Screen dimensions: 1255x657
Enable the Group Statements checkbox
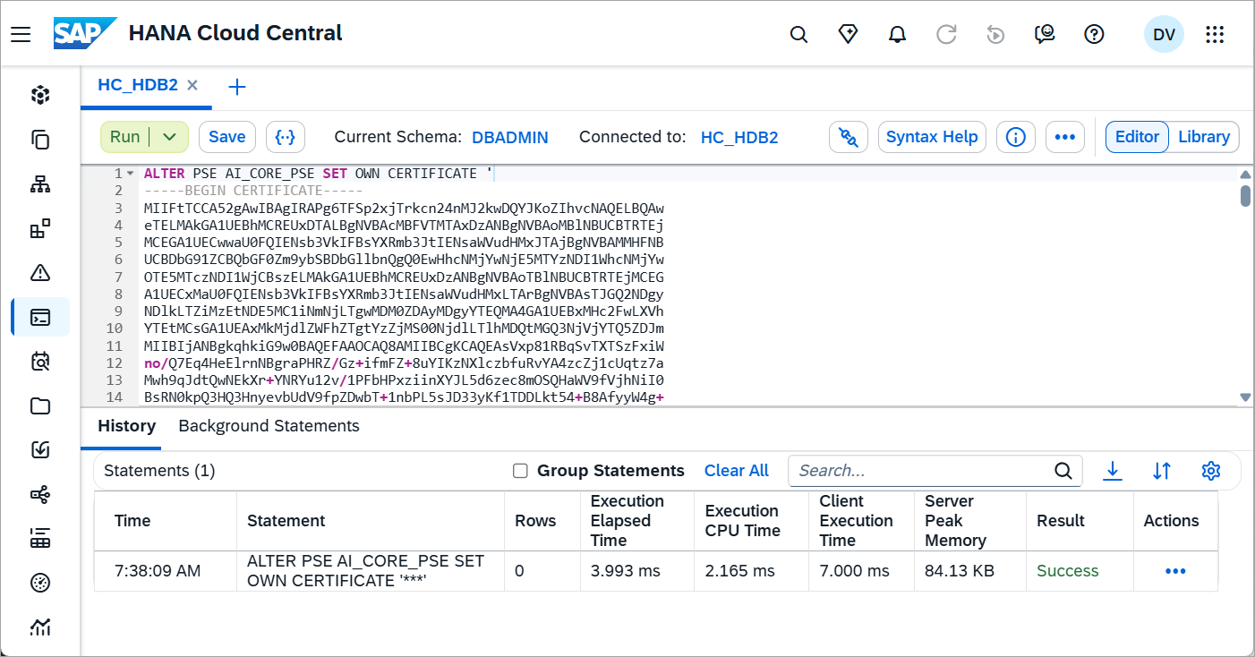(520, 471)
